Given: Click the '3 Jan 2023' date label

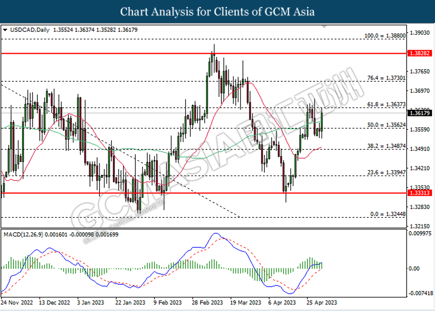Looking at the screenshot, I should 90,303.
